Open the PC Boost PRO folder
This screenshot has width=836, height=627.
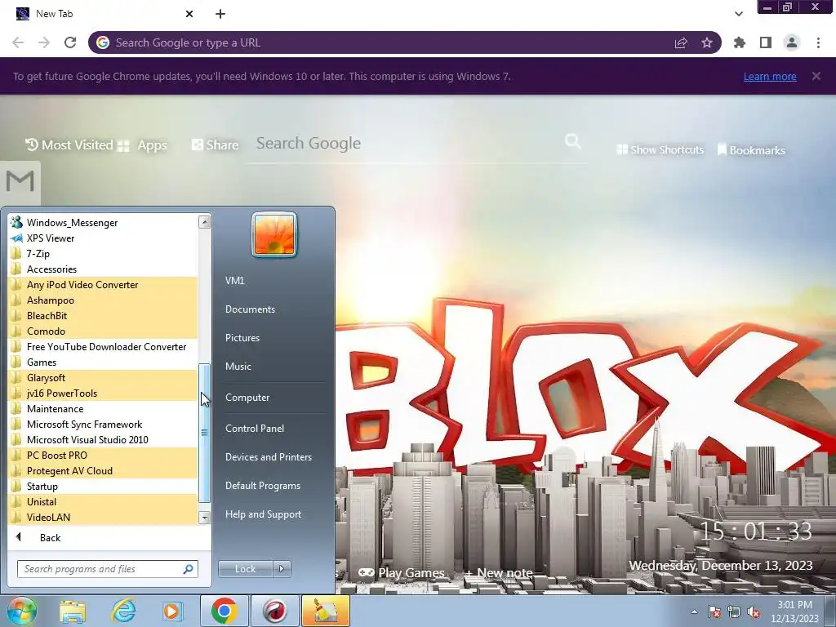click(x=103, y=456)
